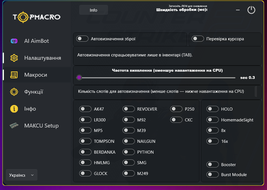Select the MAKCU Setup chip icon
Screen dimensions: 267x190
(14, 126)
